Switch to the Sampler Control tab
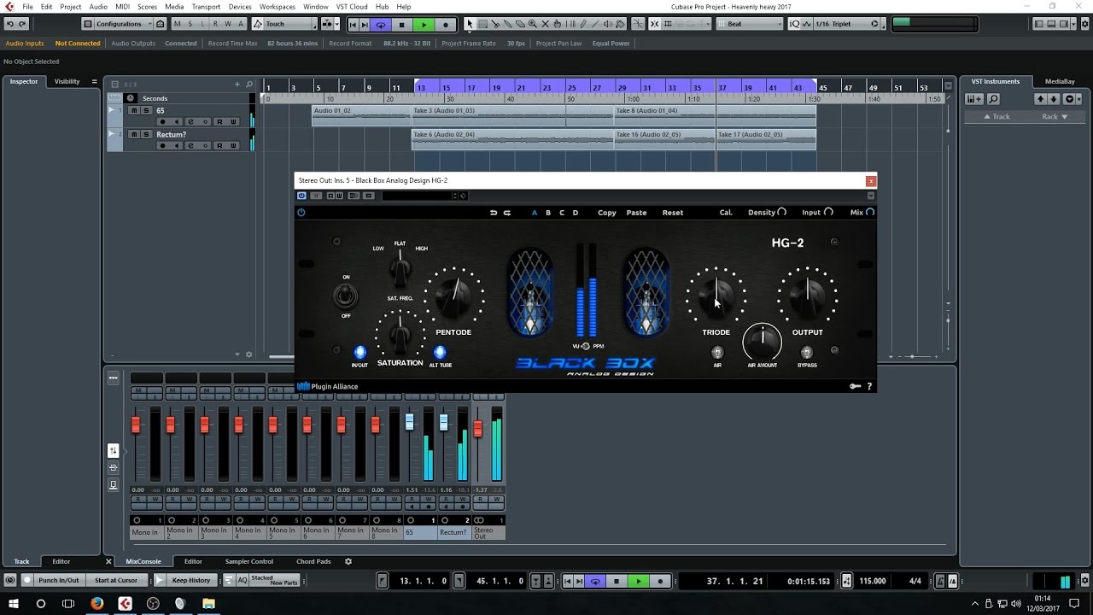1093x615 pixels. pos(249,561)
